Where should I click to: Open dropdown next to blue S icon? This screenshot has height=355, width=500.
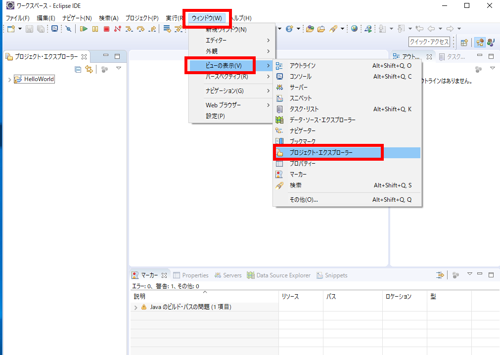(x=299, y=29)
